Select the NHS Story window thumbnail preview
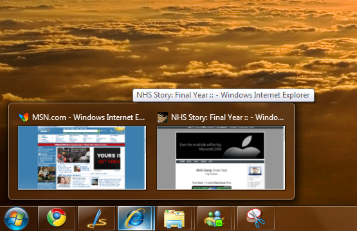The height and width of the screenshot is (231, 357). coord(221,158)
